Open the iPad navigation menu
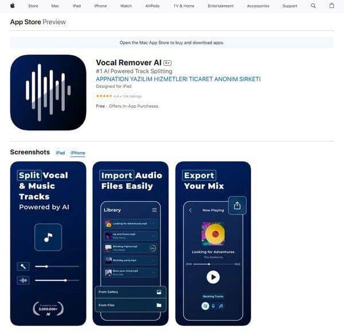 (x=77, y=6)
